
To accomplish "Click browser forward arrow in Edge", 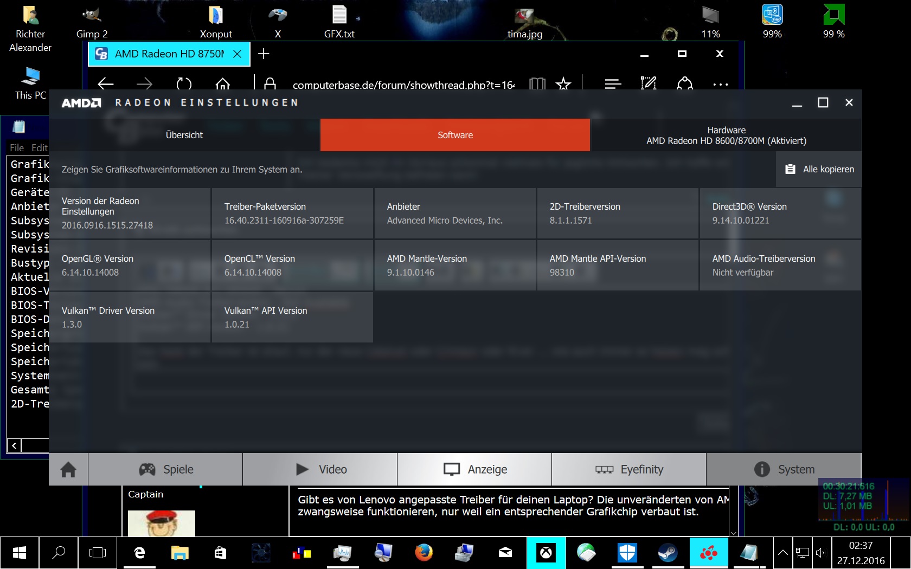I will tap(144, 84).
